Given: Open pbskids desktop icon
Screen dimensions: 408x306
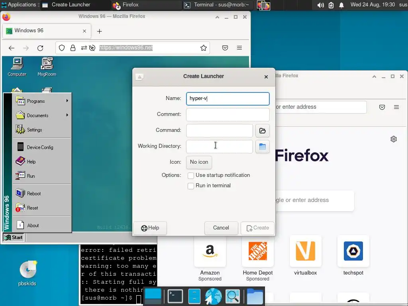Looking at the screenshot, I should [x=27, y=273].
